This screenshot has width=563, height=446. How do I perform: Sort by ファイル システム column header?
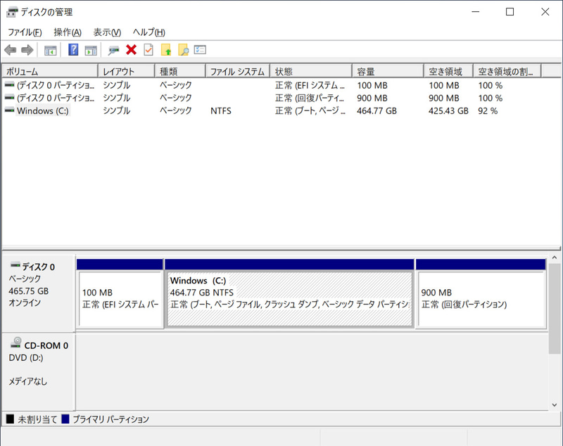pos(238,71)
